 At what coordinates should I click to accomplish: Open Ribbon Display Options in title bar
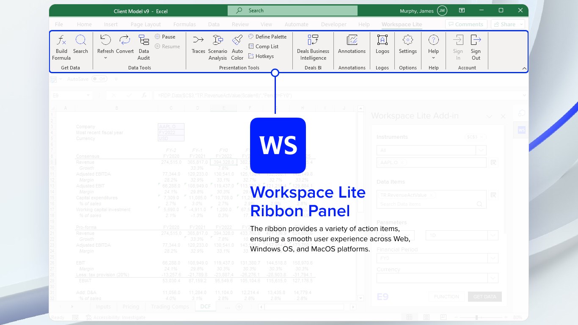[x=462, y=11]
